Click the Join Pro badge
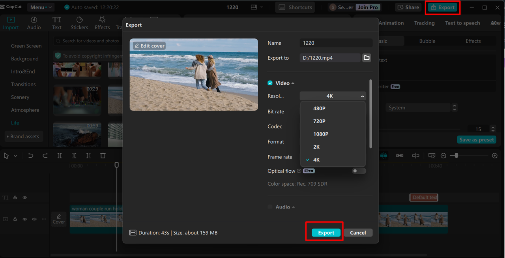505x258 pixels. pos(368,7)
